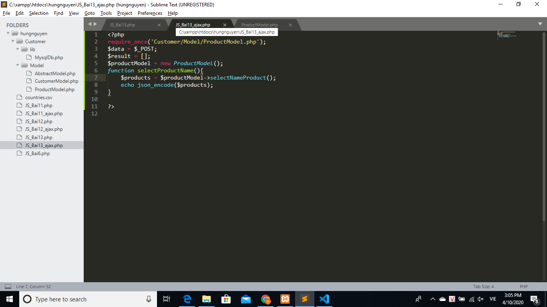Launch Microsoft Edge from taskbar
Screen dimensions: 547x307
click(x=187, y=299)
